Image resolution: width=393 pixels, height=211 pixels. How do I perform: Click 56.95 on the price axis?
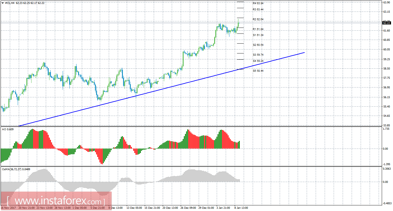387,88
